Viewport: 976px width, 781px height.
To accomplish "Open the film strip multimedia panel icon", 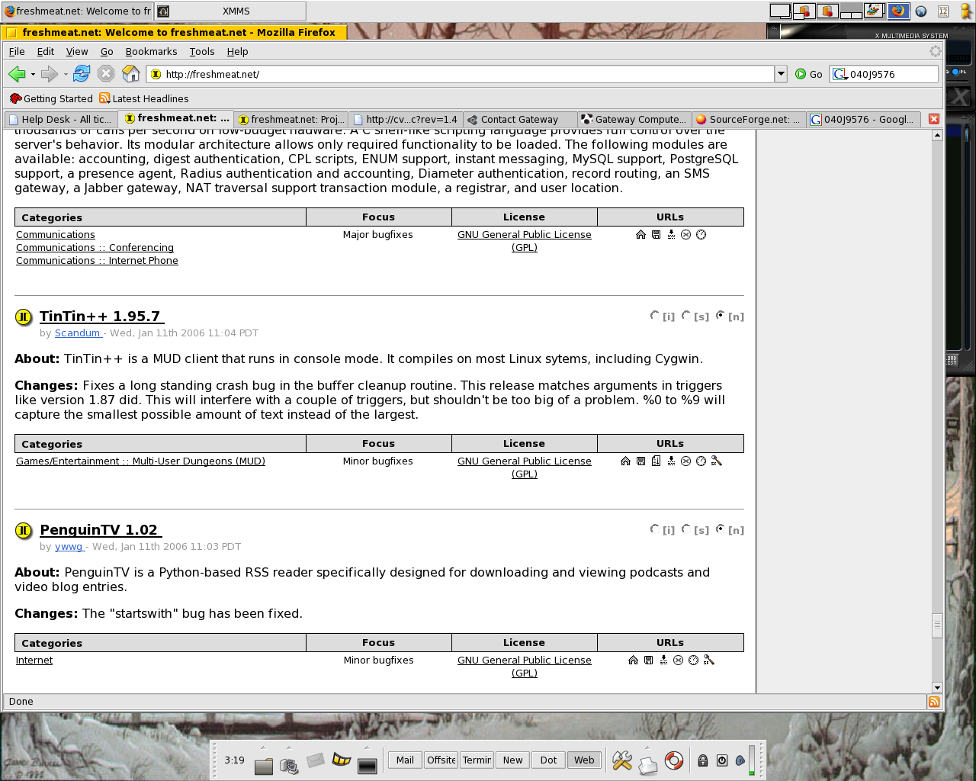I will pyautogui.click(x=342, y=760).
